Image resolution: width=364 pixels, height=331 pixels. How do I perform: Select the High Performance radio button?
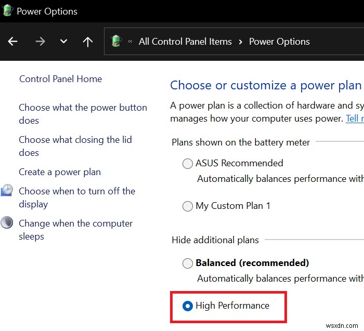click(188, 306)
